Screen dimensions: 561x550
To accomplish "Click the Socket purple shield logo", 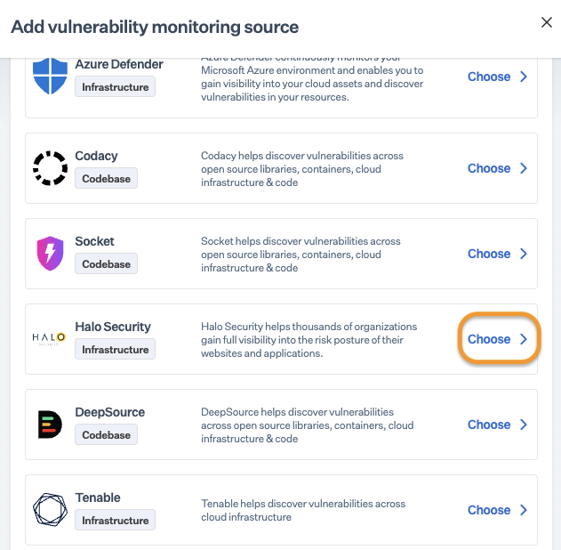I will (x=50, y=254).
